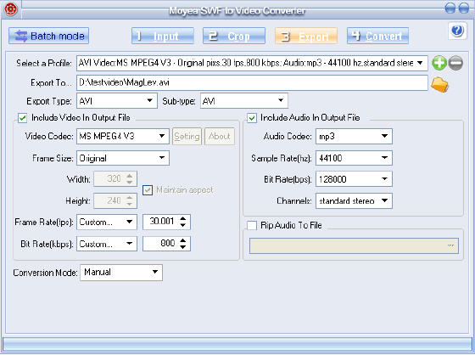
Task: Open the Sub-type dropdown
Action: [244, 101]
